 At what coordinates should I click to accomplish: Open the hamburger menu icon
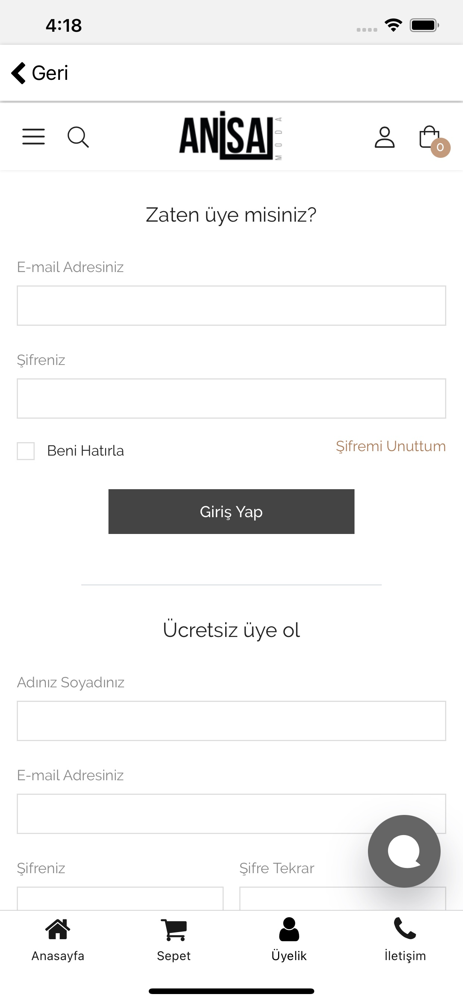(34, 137)
